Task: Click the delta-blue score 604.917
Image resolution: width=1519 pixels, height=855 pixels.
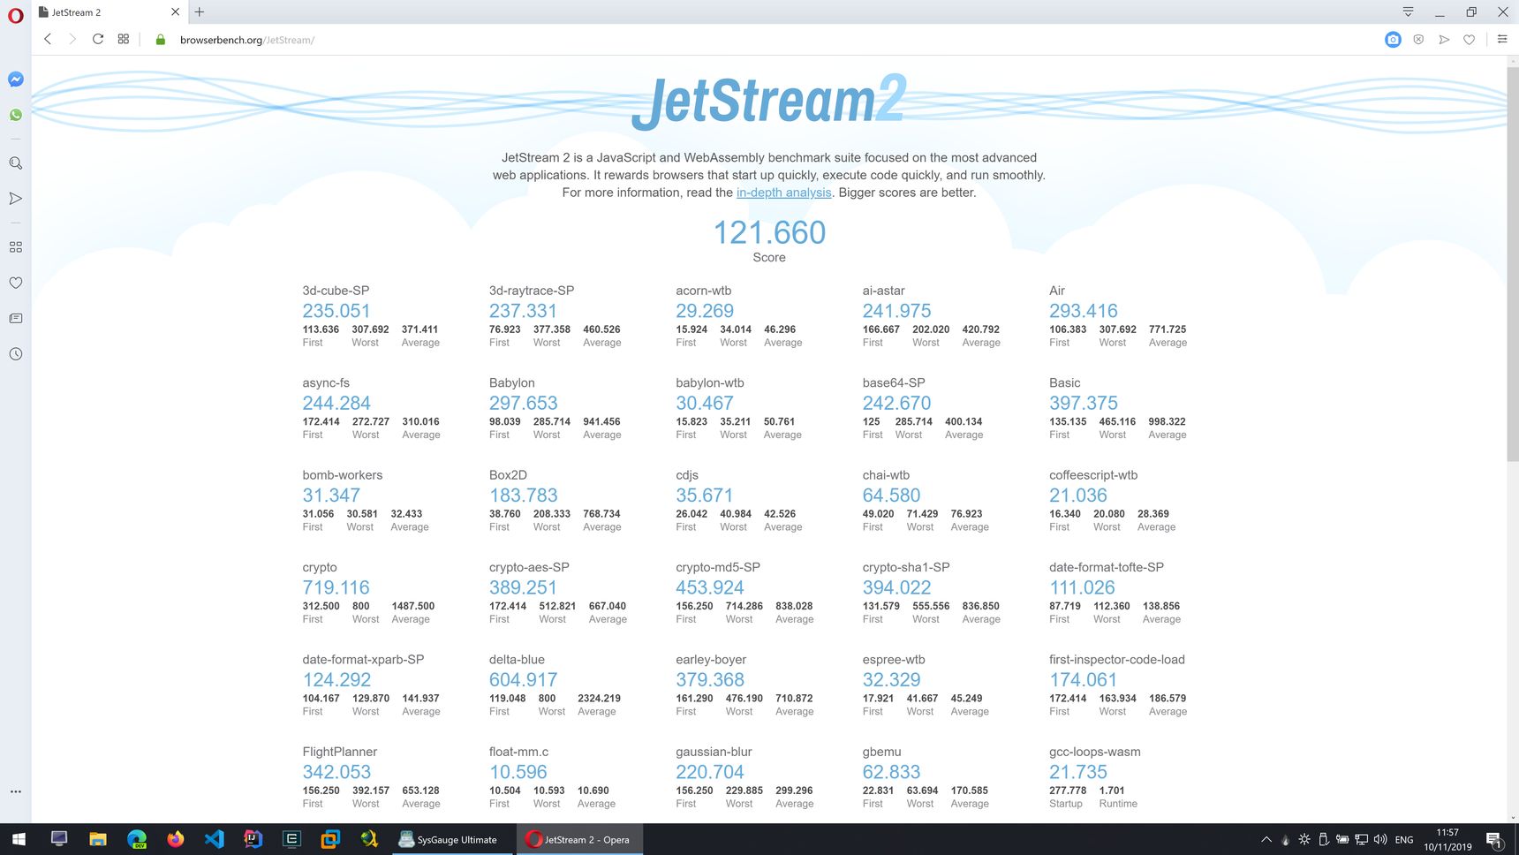Action: pos(523,680)
